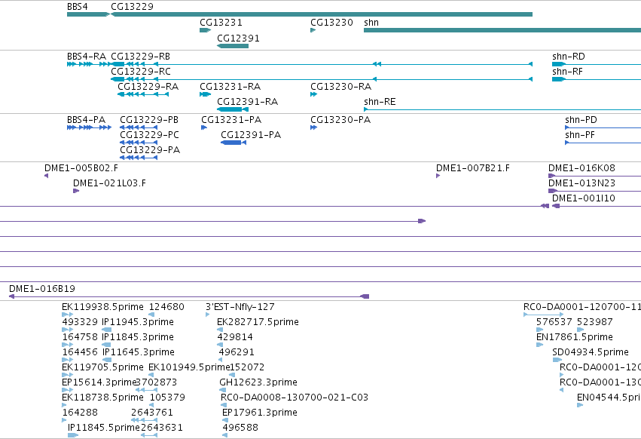This screenshot has height=439, width=641.
Task: Select the IP11845.3prime EST
Action: pos(106,345)
